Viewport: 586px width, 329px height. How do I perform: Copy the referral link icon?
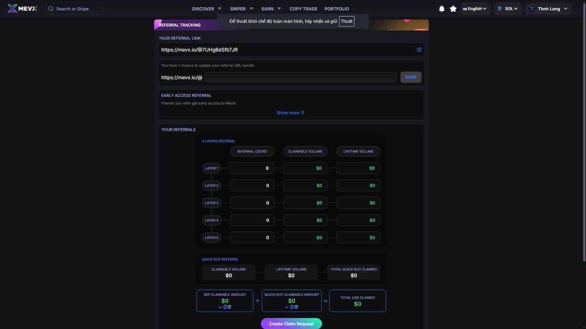(419, 50)
